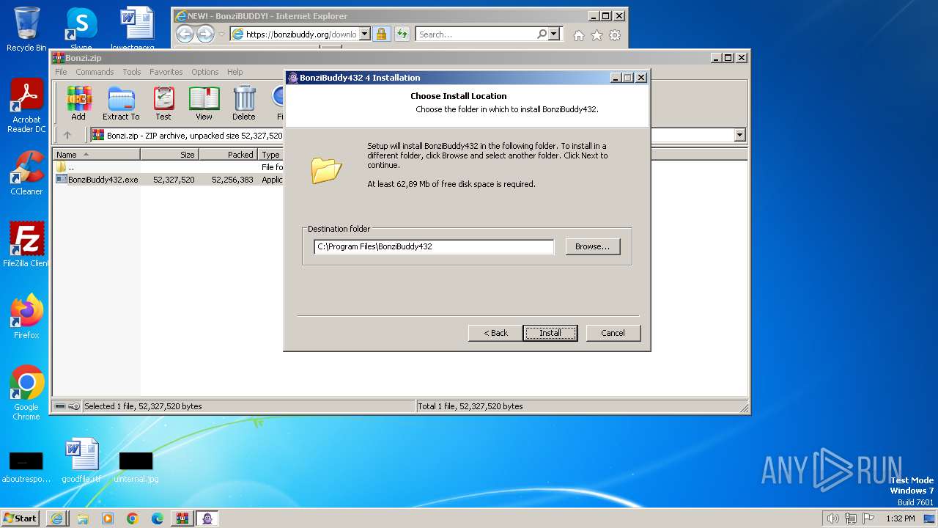Click Browse... to choose another folder
The height and width of the screenshot is (528, 938).
592,246
